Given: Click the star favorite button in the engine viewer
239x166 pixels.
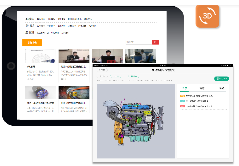Looking at the screenshot, I should pyautogui.click(x=134, y=76).
